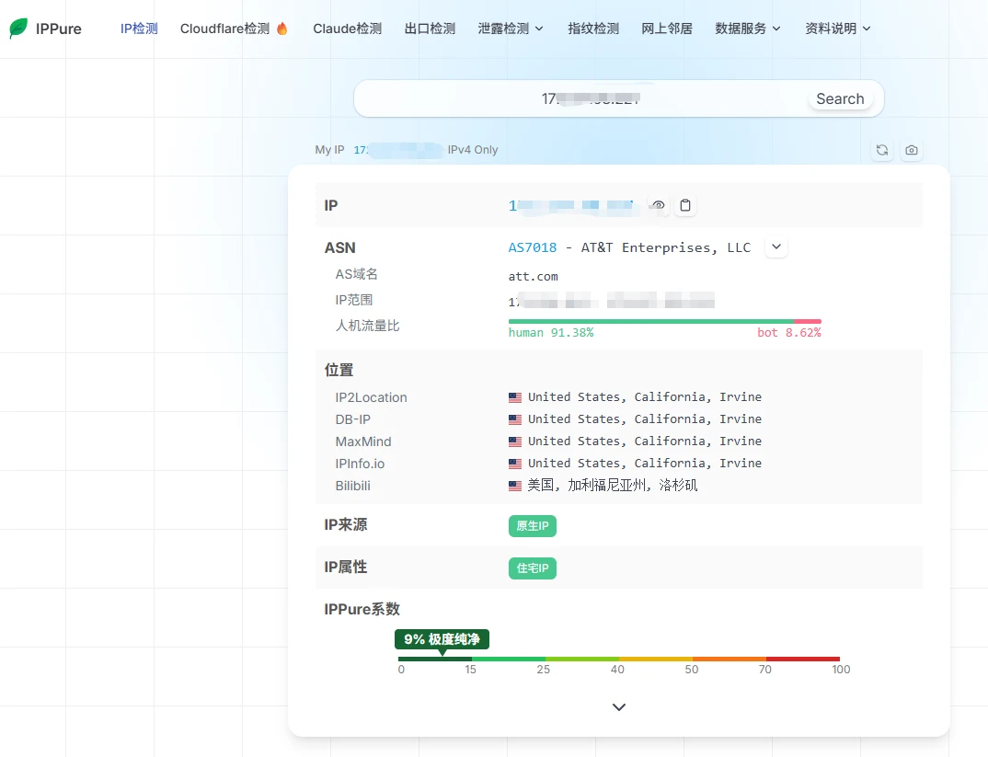
Task: Click the blurred IP范围 value
Action: click(x=611, y=301)
